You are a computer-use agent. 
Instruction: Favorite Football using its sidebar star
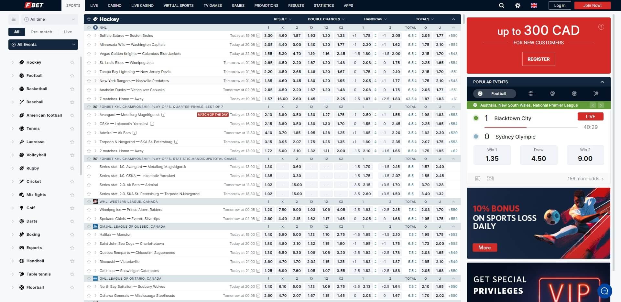[72, 76]
